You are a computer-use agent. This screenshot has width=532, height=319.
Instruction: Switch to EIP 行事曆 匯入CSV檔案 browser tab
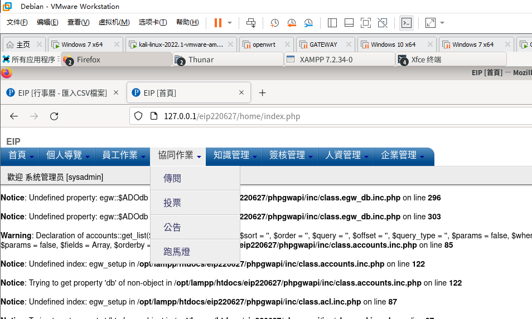point(63,93)
